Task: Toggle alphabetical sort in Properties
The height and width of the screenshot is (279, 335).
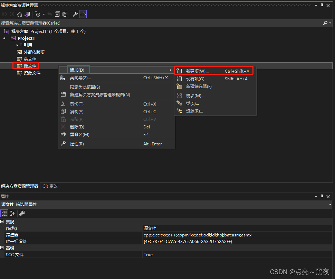Action: pyautogui.click(x=12, y=213)
